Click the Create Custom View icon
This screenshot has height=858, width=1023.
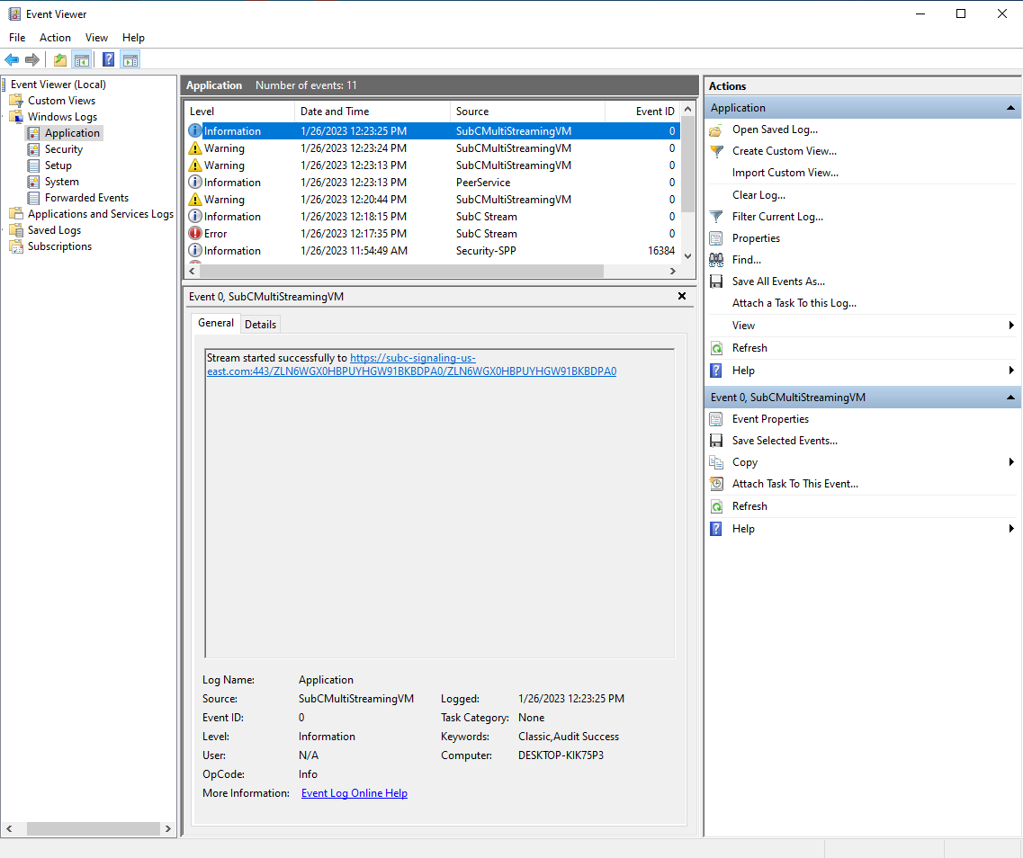716,151
